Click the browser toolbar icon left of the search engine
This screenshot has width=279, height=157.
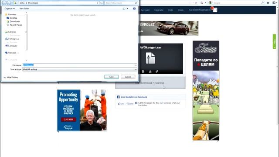(x=201, y=3)
